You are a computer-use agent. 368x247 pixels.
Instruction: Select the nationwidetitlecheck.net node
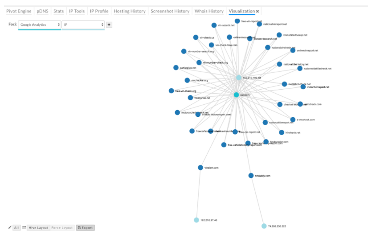tap(300, 68)
